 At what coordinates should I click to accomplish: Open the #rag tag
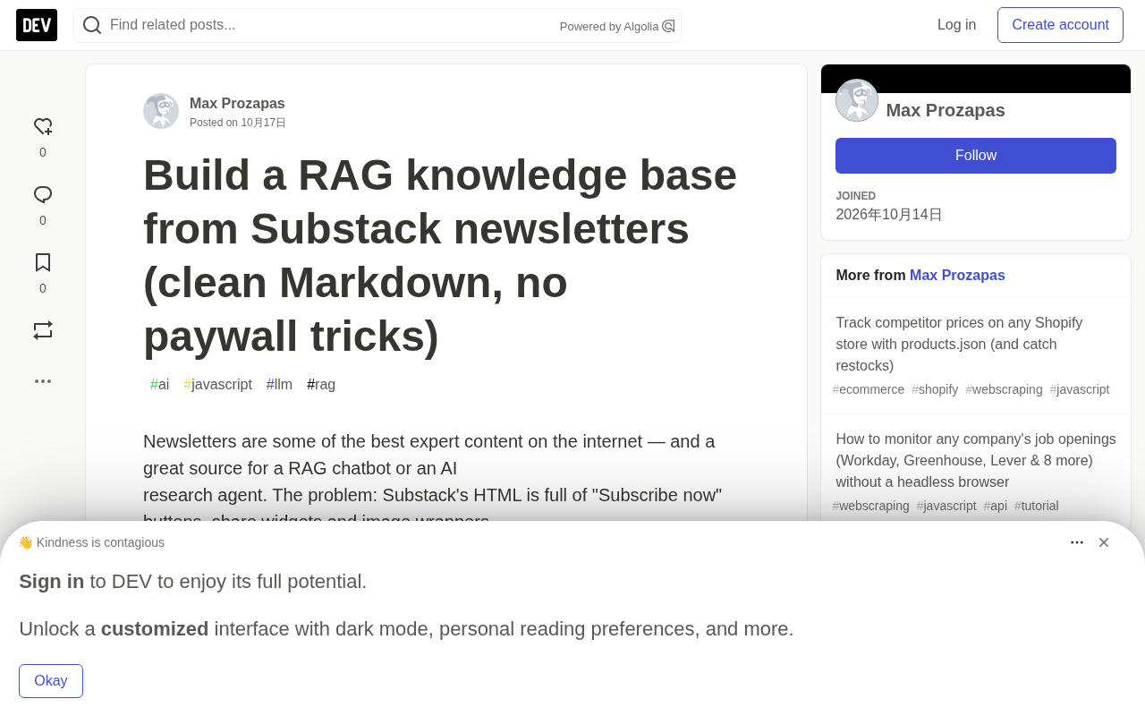coord(321,385)
